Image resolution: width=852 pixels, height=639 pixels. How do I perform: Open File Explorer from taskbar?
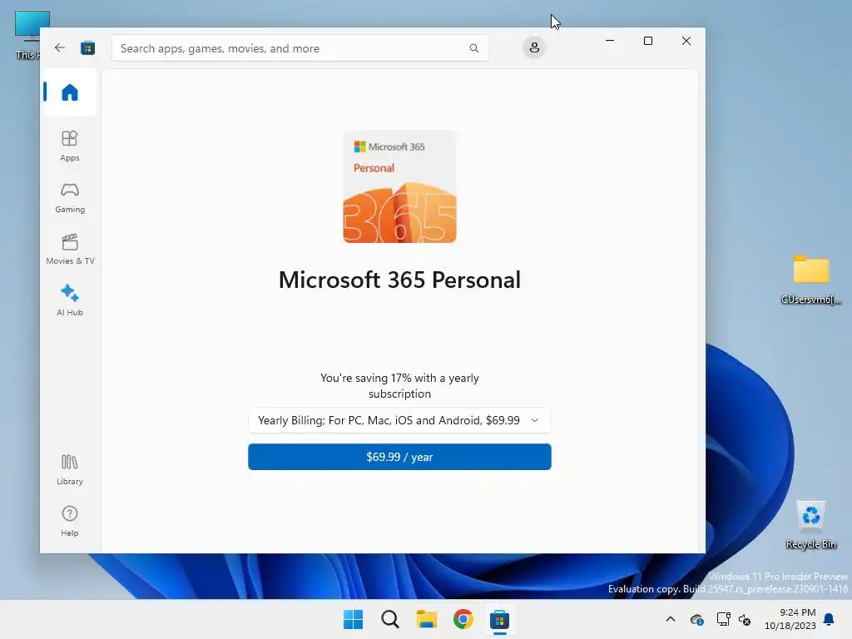[427, 619]
